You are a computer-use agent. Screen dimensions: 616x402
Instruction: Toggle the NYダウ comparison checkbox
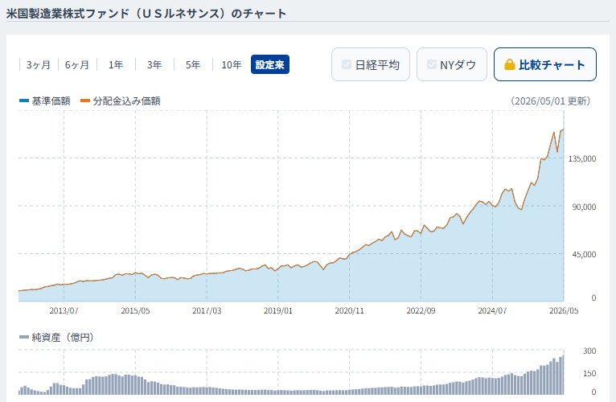point(431,64)
